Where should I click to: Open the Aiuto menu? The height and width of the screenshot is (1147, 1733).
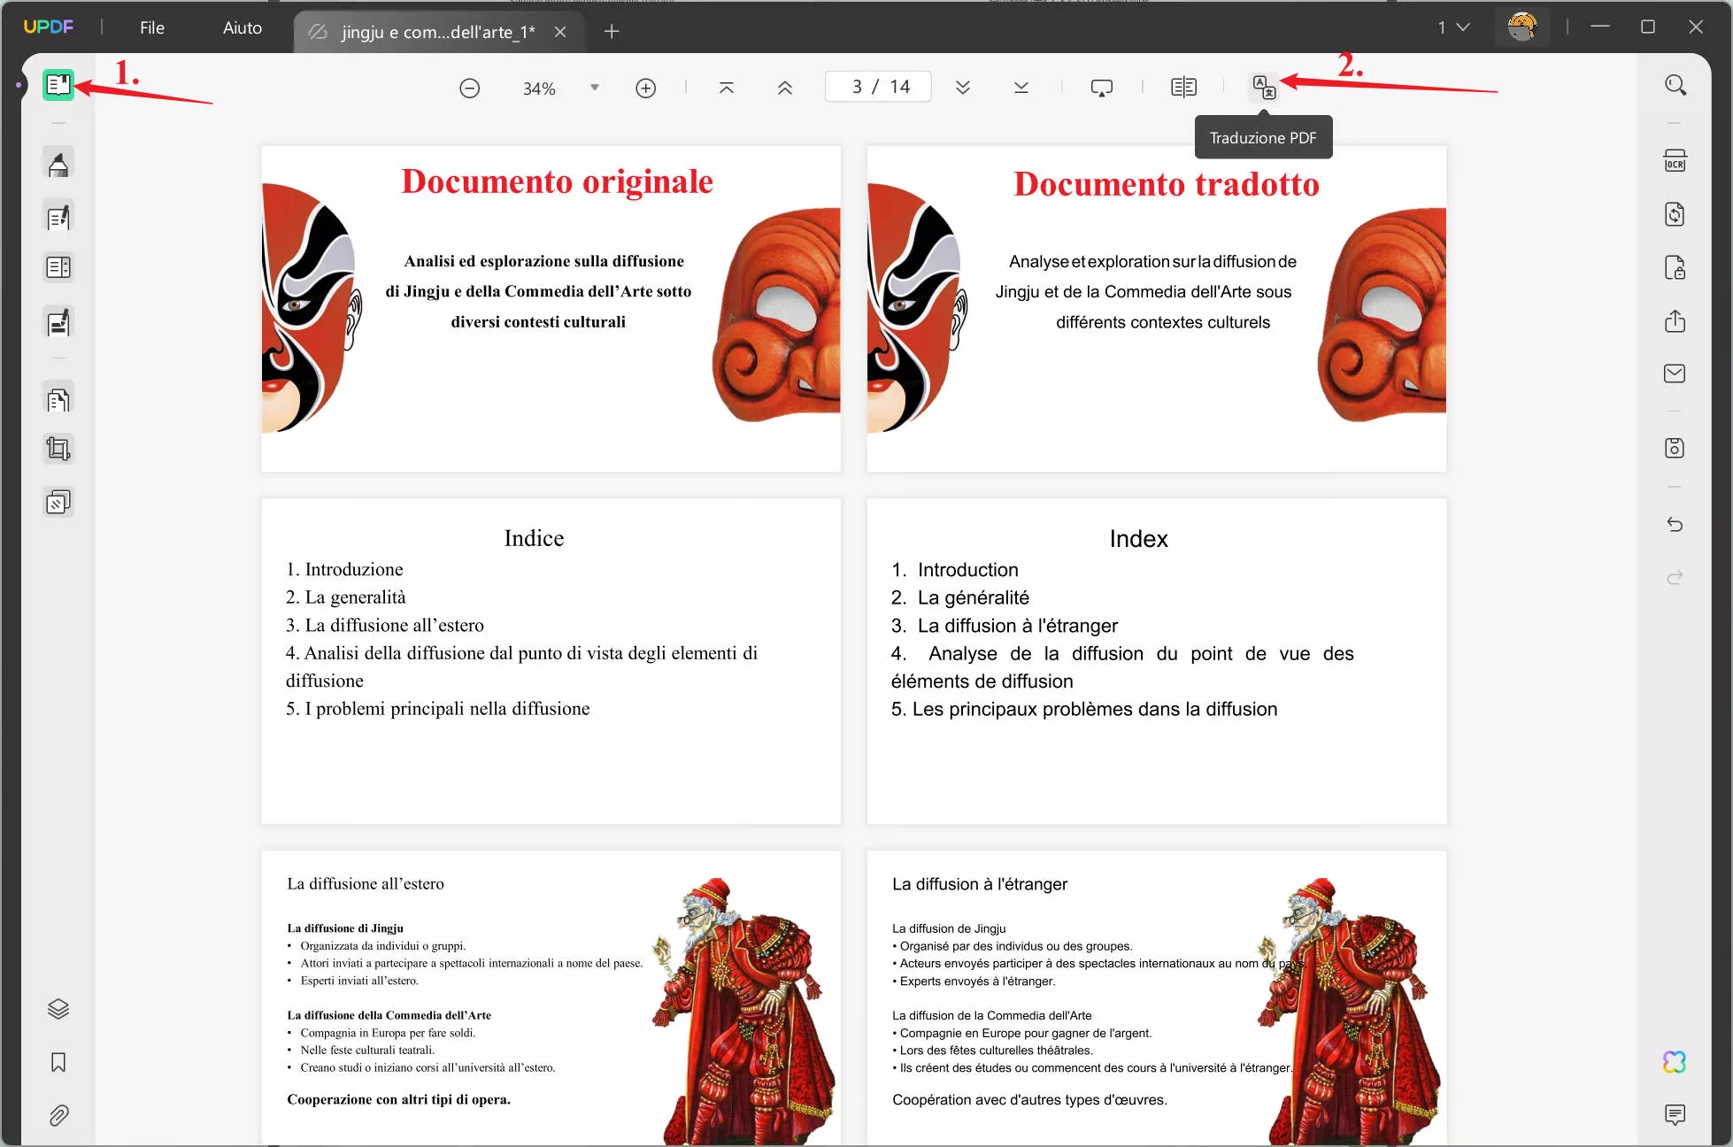[243, 27]
